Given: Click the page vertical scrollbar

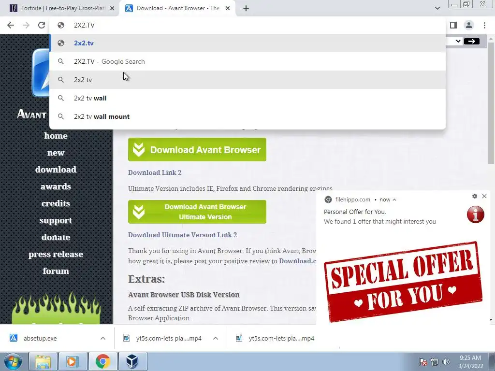Looking at the screenshot, I should pos(491,104).
